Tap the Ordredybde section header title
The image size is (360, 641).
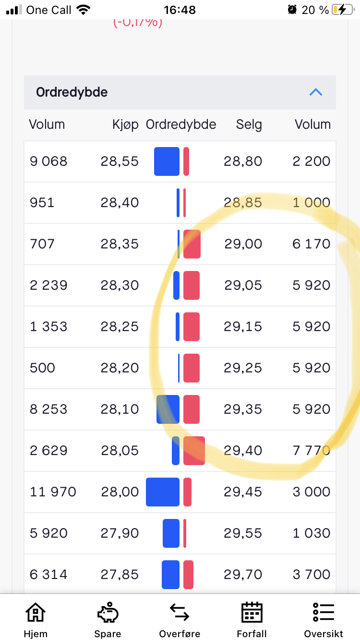click(72, 92)
